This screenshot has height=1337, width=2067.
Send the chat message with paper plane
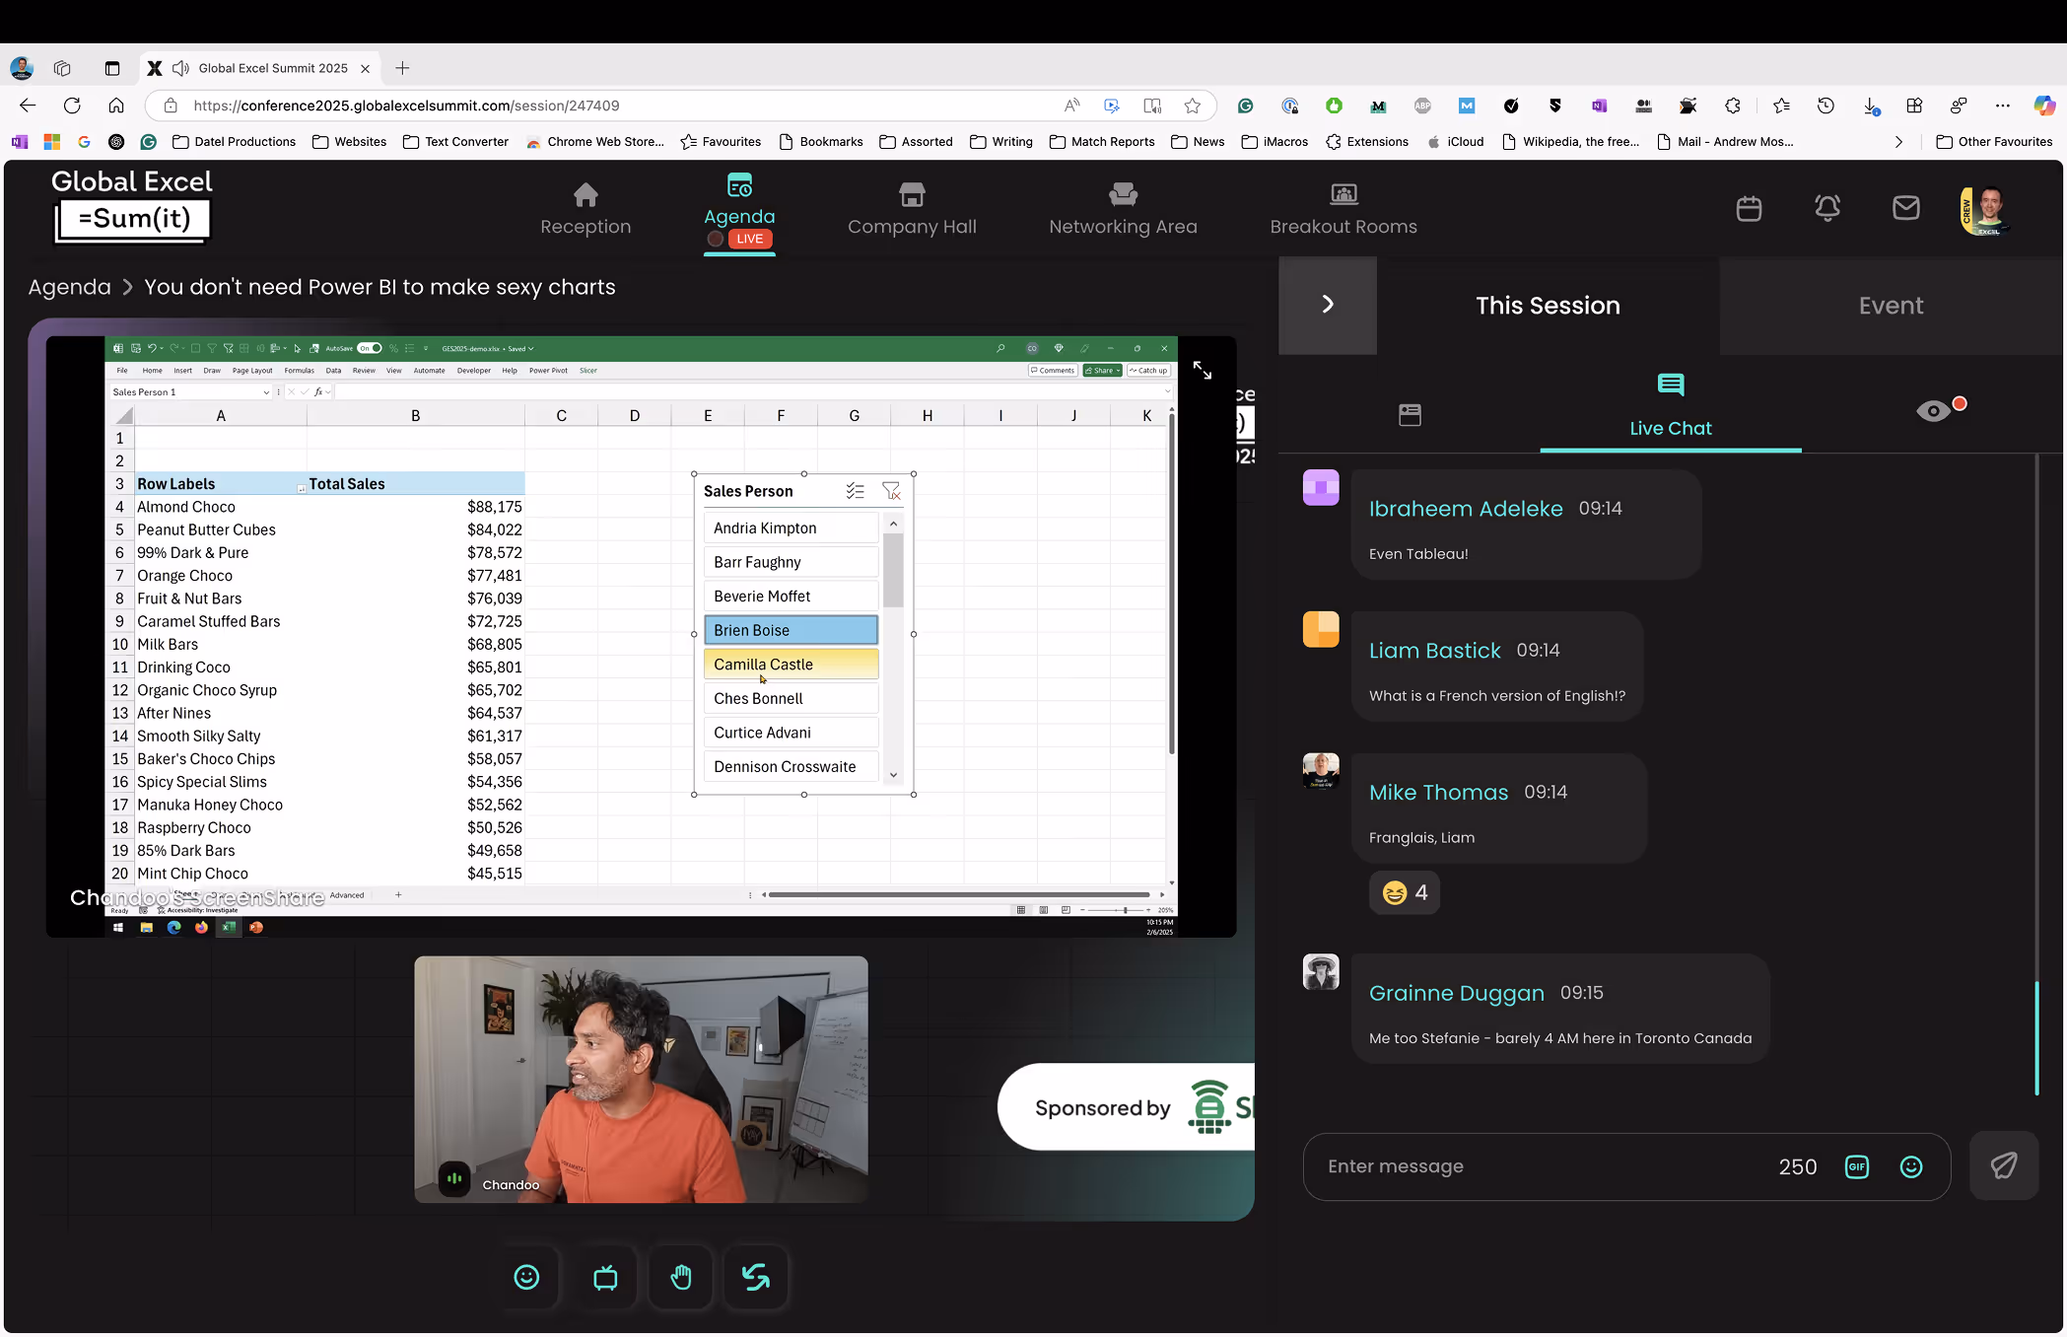pyautogui.click(x=2003, y=1165)
